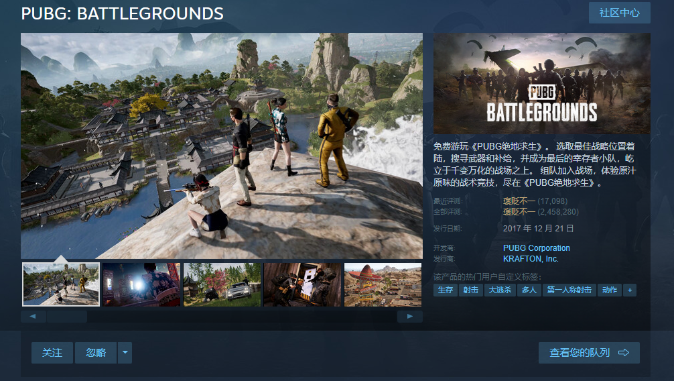Click the game description paragraph text
Screen dimensions: 674x381
click(534, 164)
